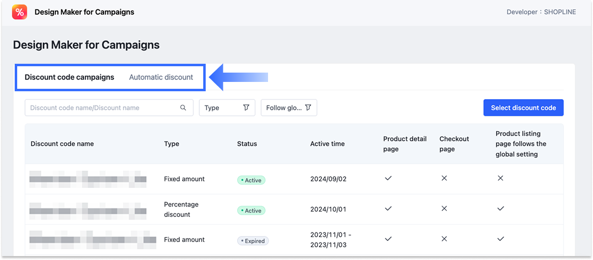Open the Type filter dropdown

pos(227,108)
